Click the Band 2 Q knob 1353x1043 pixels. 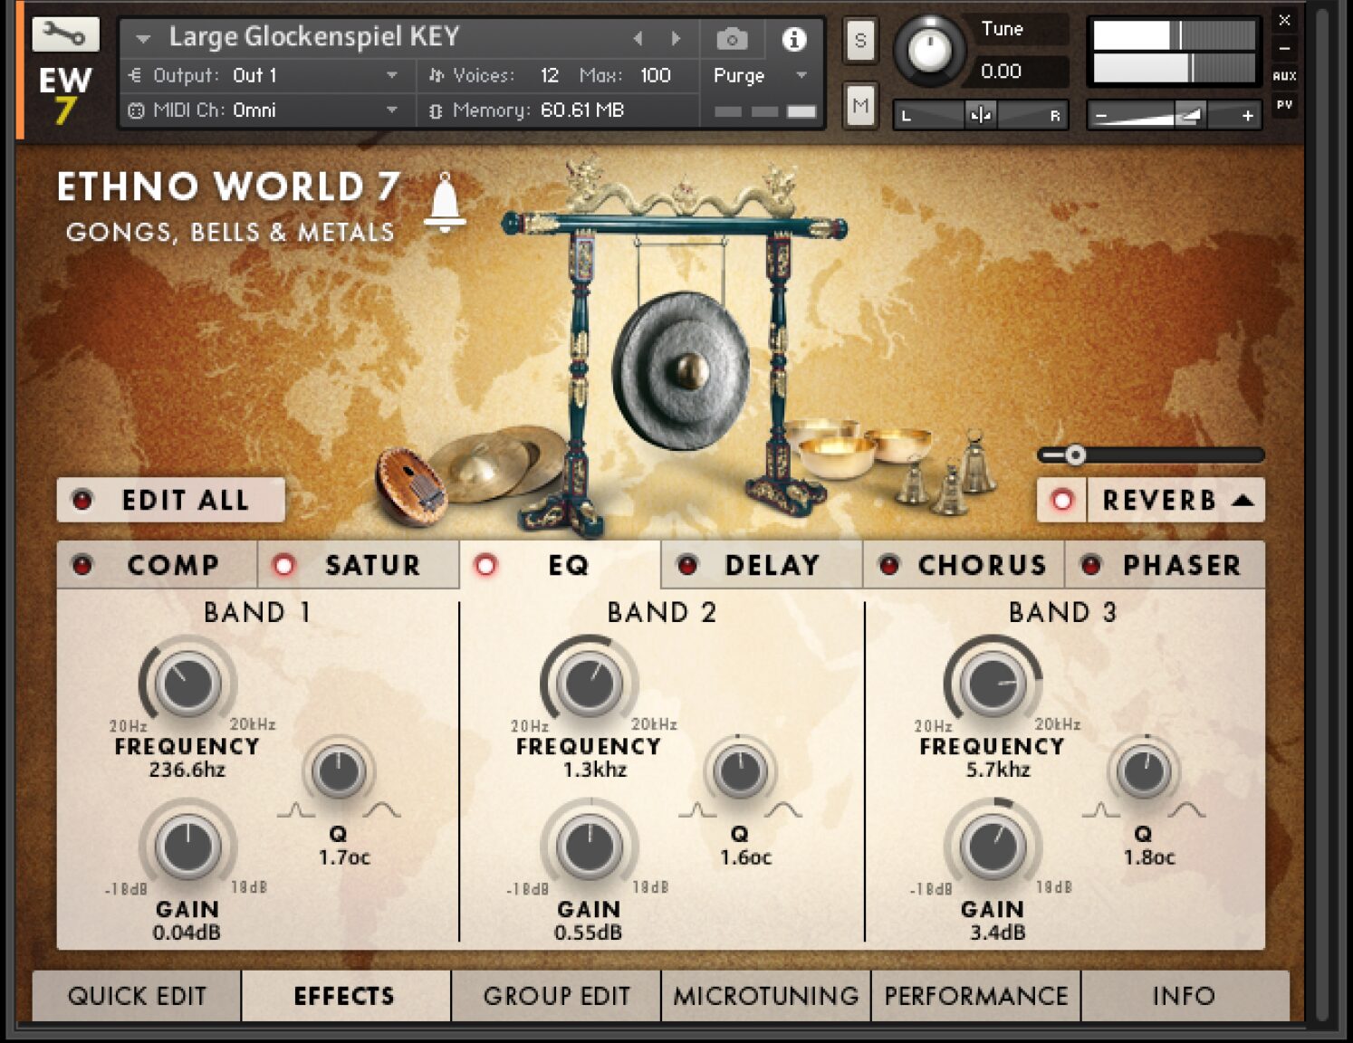(741, 772)
